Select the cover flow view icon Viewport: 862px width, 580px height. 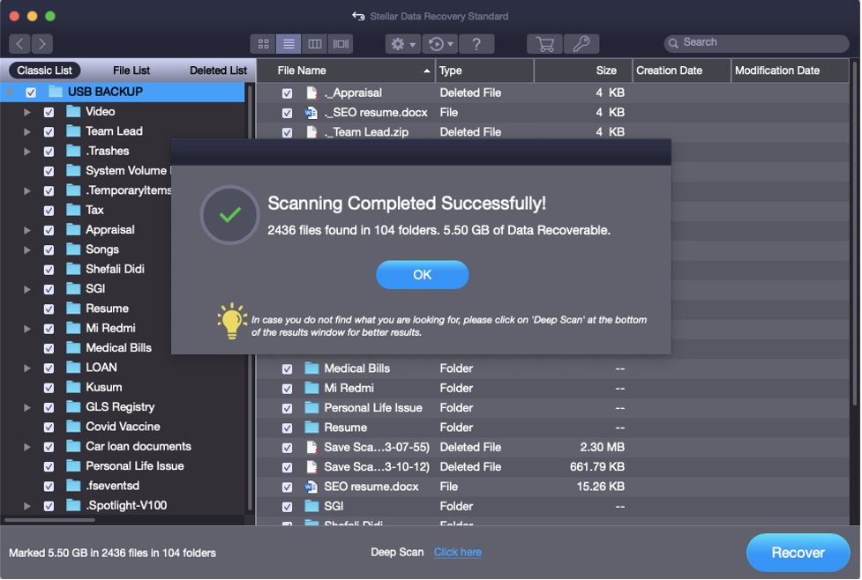[340, 43]
